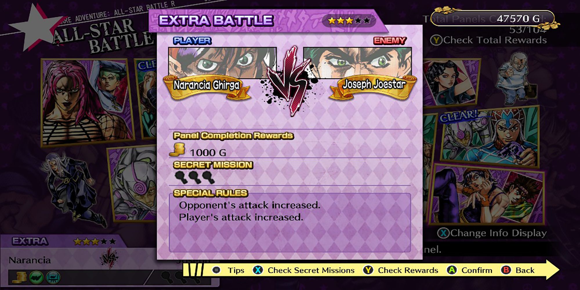Click the Extra Battle star difficulty rating
The width and height of the screenshot is (580, 290).
[349, 21]
